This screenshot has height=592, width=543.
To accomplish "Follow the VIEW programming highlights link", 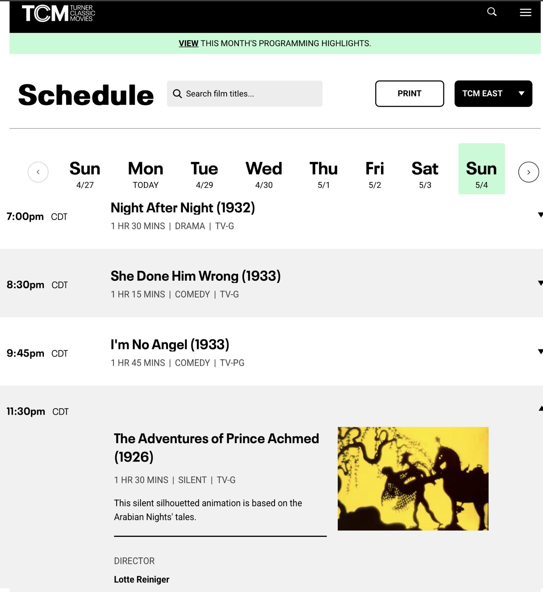I will [188, 44].
